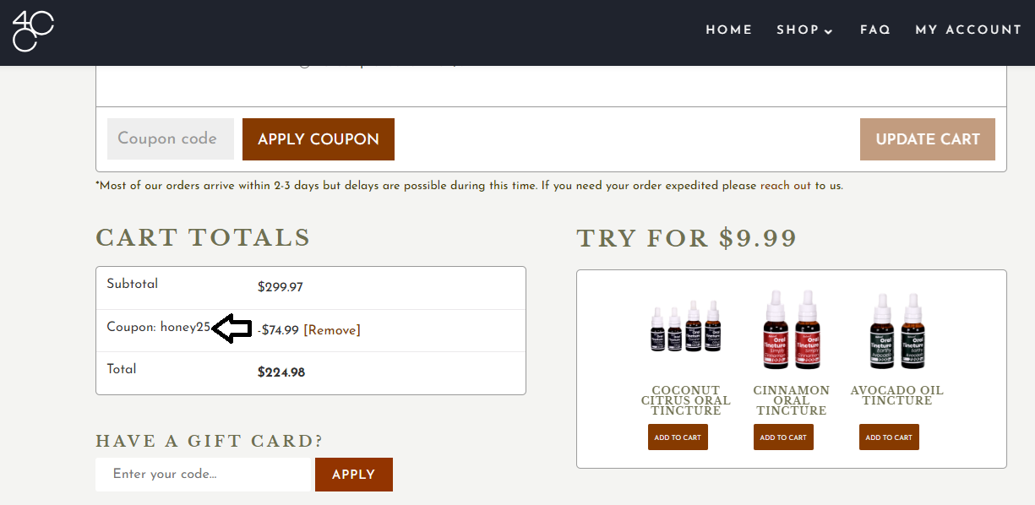The width and height of the screenshot is (1035, 505).
Task: Click the gift card code field
Action: pos(203,475)
